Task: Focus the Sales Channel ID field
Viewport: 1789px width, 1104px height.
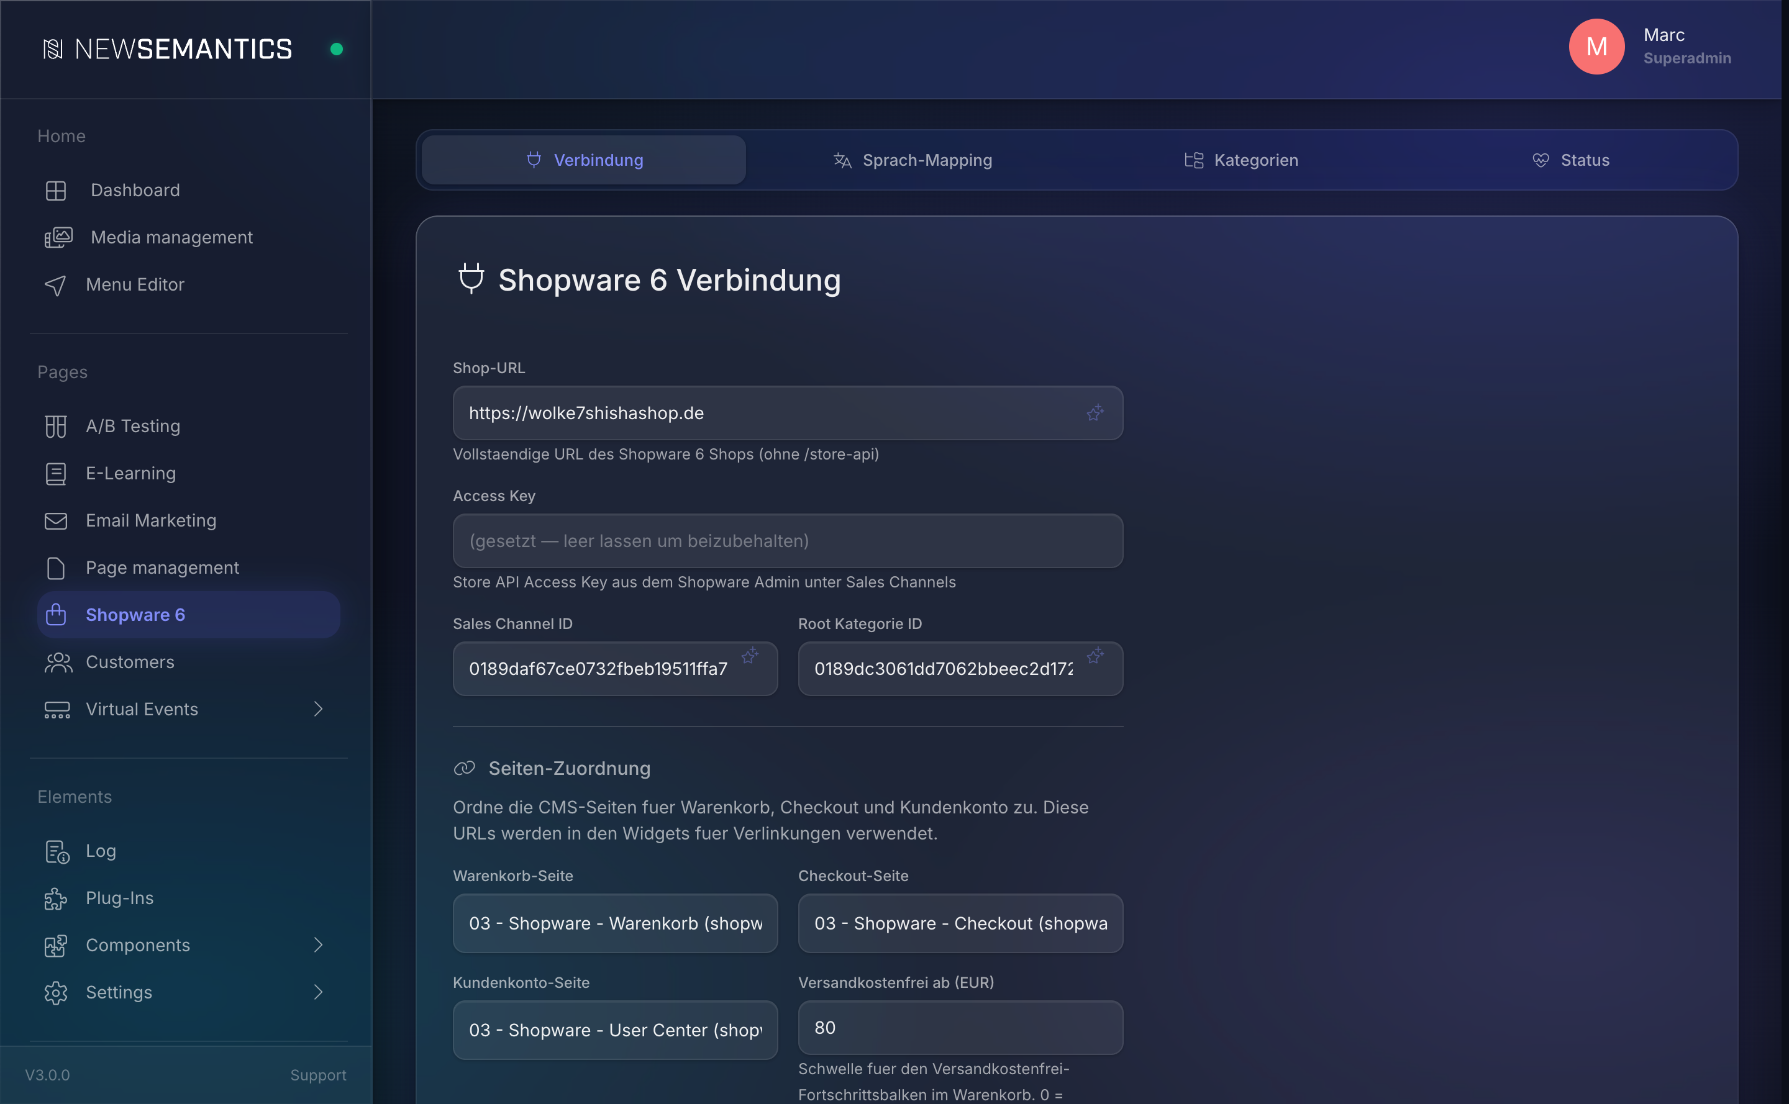Action: [615, 669]
